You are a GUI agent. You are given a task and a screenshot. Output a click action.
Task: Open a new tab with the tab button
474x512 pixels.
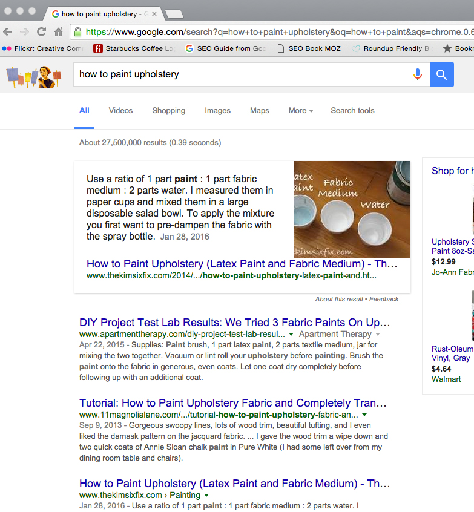174,14
